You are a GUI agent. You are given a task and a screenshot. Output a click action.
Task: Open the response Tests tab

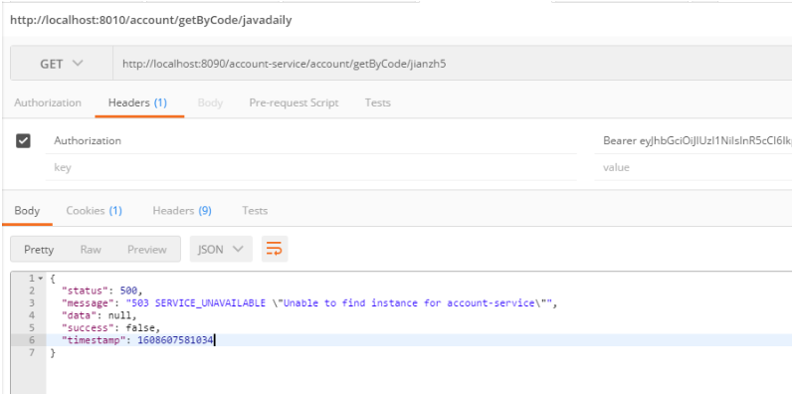255,210
